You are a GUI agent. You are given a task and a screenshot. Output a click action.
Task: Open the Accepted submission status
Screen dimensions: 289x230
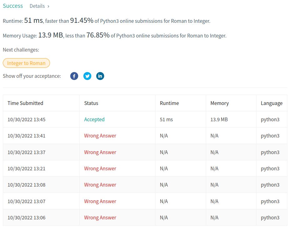(x=94, y=119)
